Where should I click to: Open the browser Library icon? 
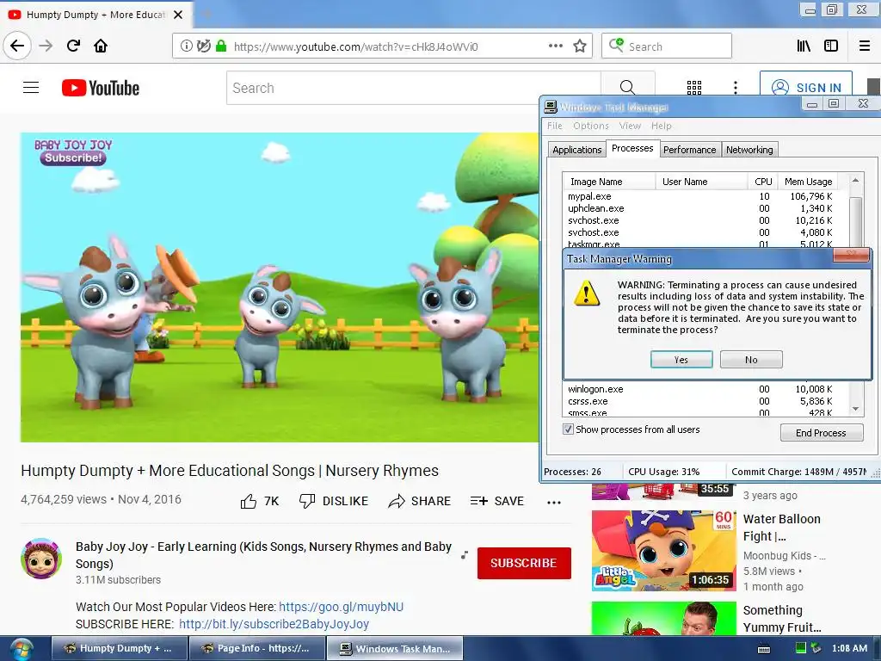pyautogui.click(x=804, y=46)
